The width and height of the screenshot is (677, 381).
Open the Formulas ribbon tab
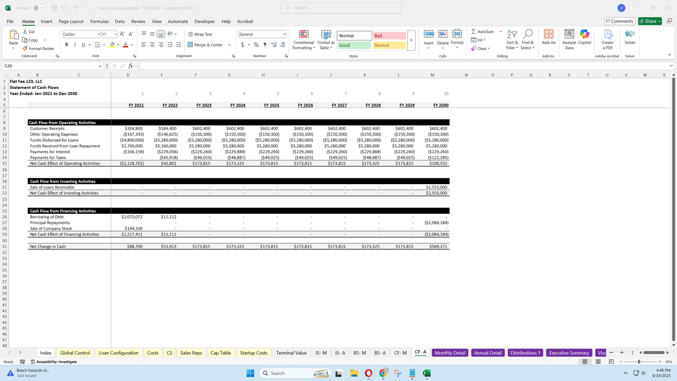point(99,22)
